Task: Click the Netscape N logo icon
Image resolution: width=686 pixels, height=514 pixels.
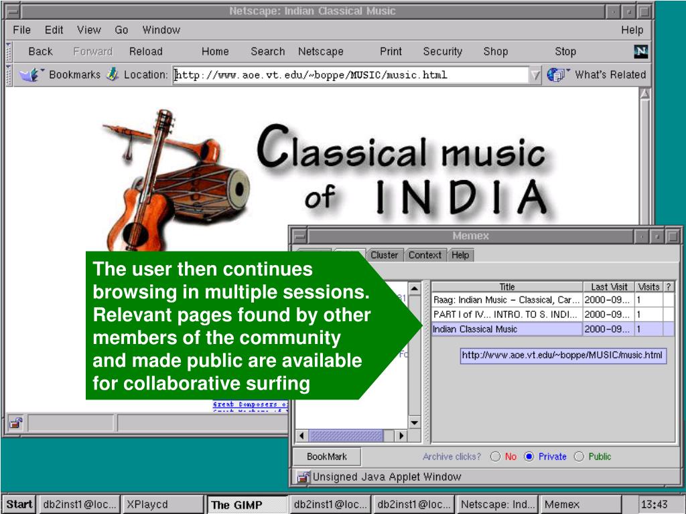Action: (x=640, y=52)
